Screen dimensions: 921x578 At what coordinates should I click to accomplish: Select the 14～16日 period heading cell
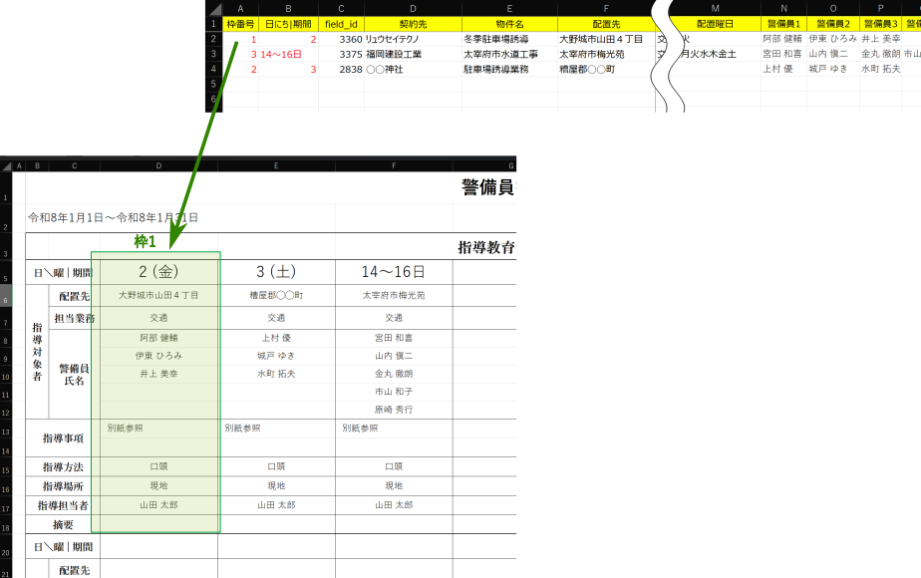click(393, 271)
